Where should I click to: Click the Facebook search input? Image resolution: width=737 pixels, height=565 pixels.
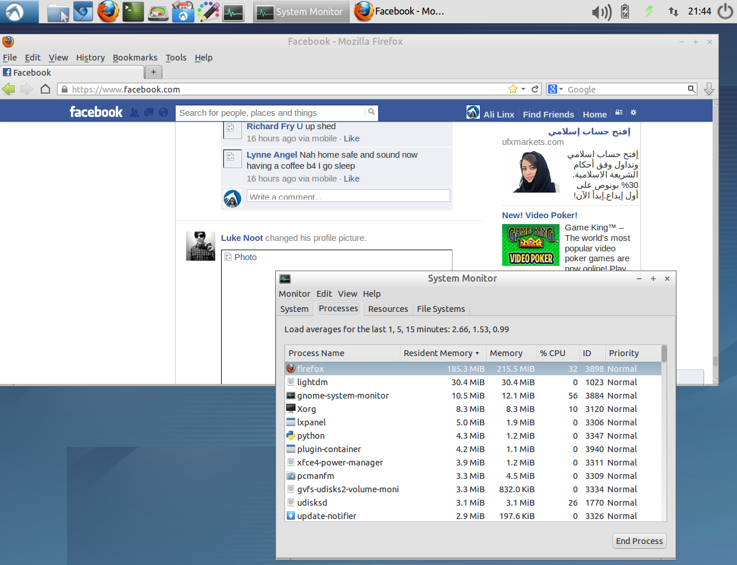click(270, 112)
